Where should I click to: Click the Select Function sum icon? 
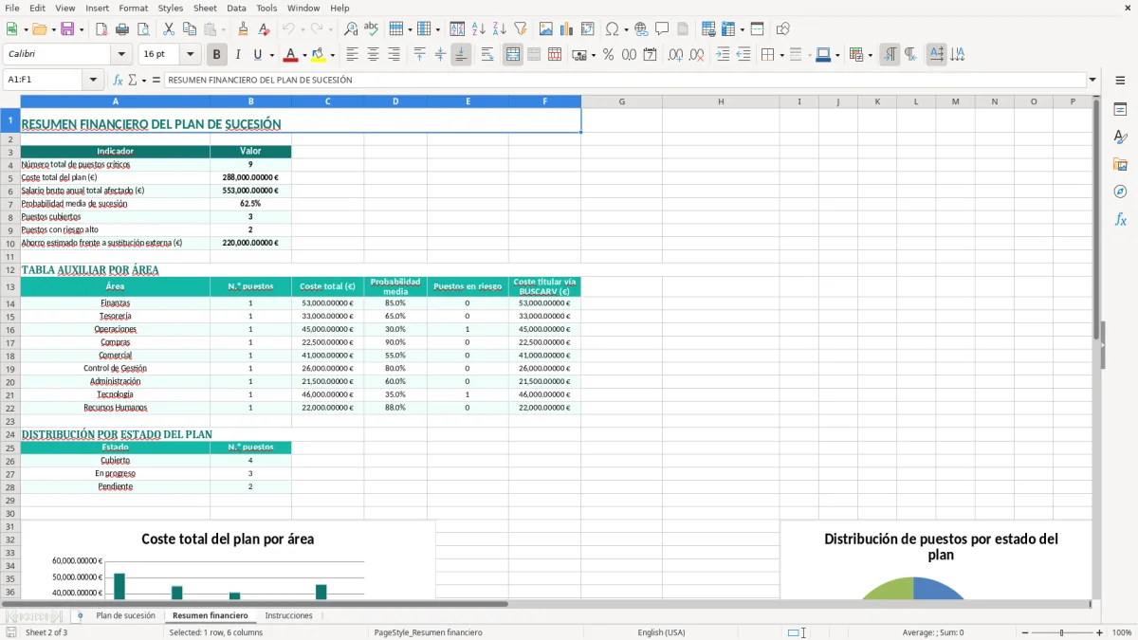[132, 80]
